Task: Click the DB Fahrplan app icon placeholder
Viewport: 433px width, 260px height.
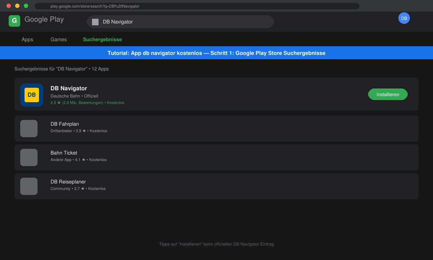Action: pyautogui.click(x=29, y=129)
